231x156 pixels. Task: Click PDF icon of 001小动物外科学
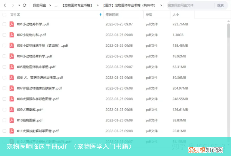(x=12, y=24)
